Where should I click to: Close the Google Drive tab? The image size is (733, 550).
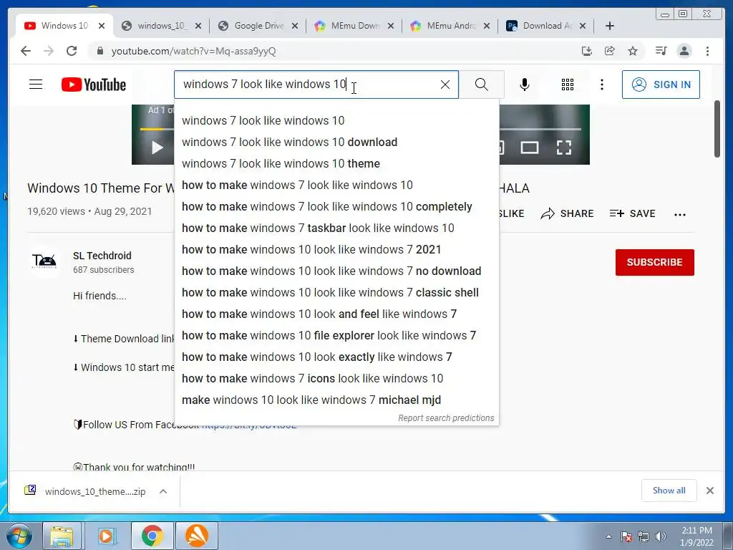(x=295, y=26)
